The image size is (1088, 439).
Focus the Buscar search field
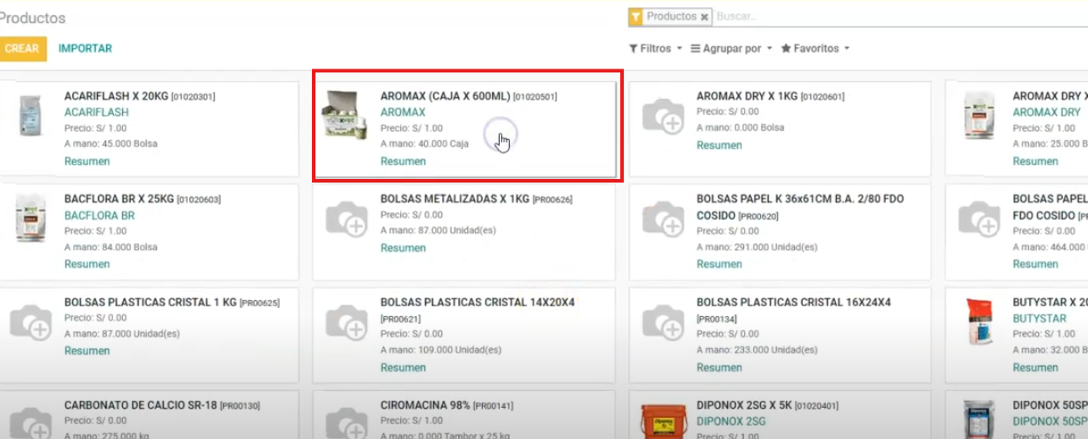(900, 16)
